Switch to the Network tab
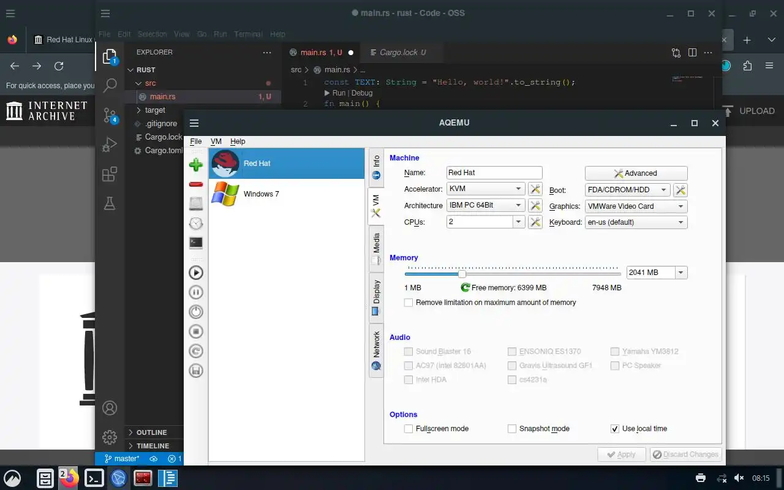Viewport: 784px width, 490px height. click(376, 350)
